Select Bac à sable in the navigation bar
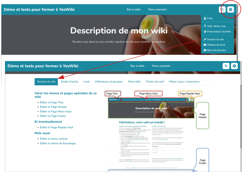This screenshot has height=172, width=242. [134, 9]
